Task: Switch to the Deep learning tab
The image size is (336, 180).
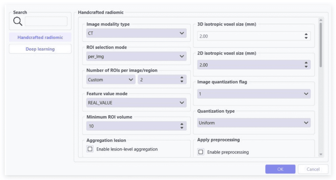Action: click(x=40, y=49)
